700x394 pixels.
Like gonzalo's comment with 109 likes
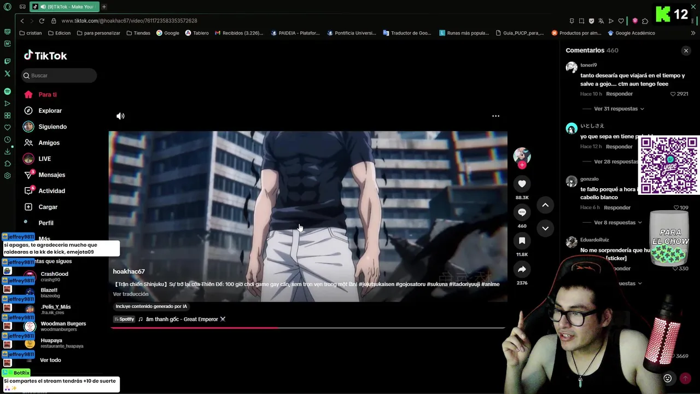pyautogui.click(x=676, y=208)
